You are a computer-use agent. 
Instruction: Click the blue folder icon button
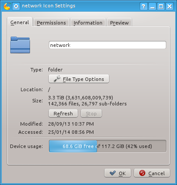coord(20,45)
